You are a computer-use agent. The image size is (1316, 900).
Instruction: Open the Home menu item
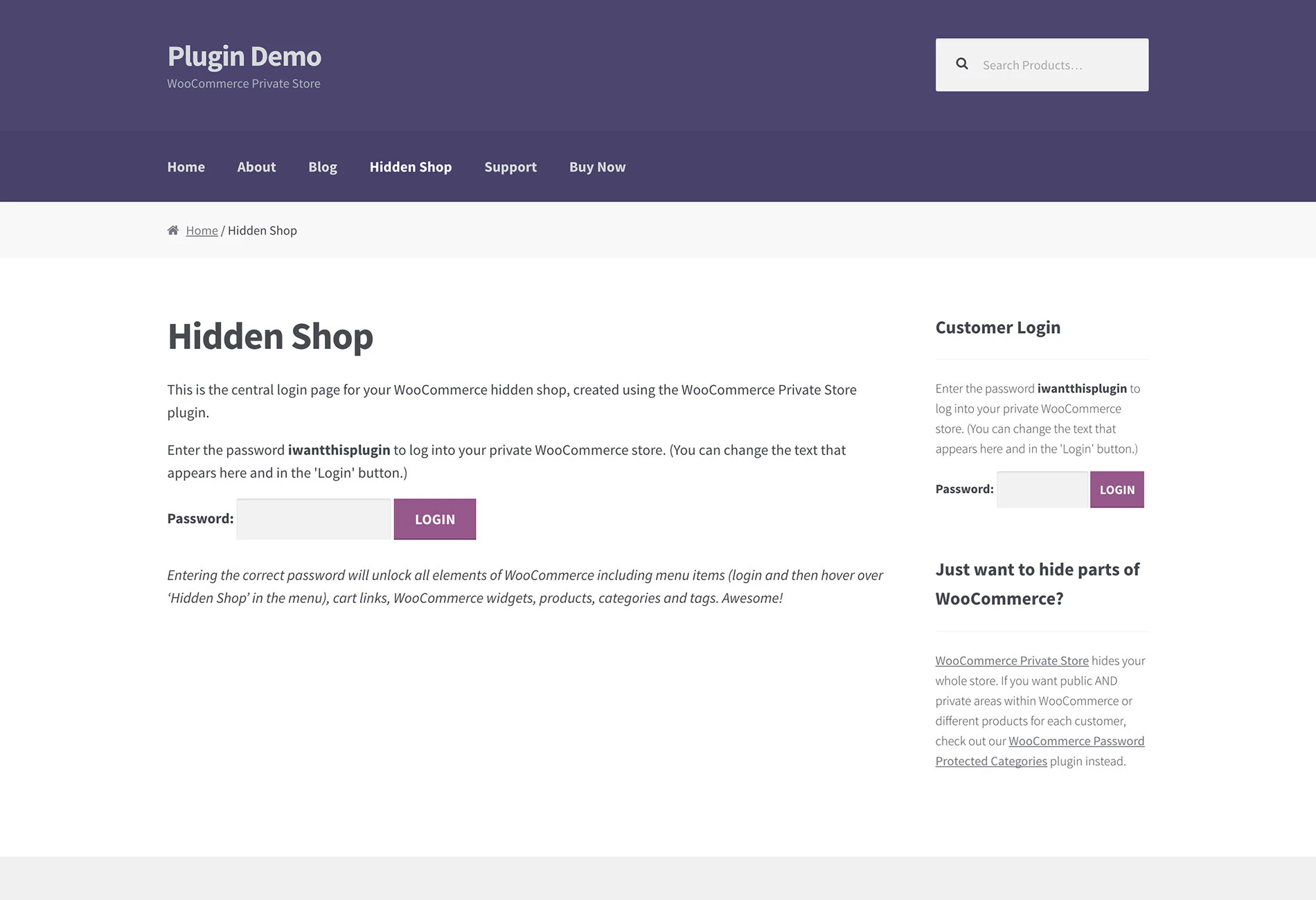185,166
